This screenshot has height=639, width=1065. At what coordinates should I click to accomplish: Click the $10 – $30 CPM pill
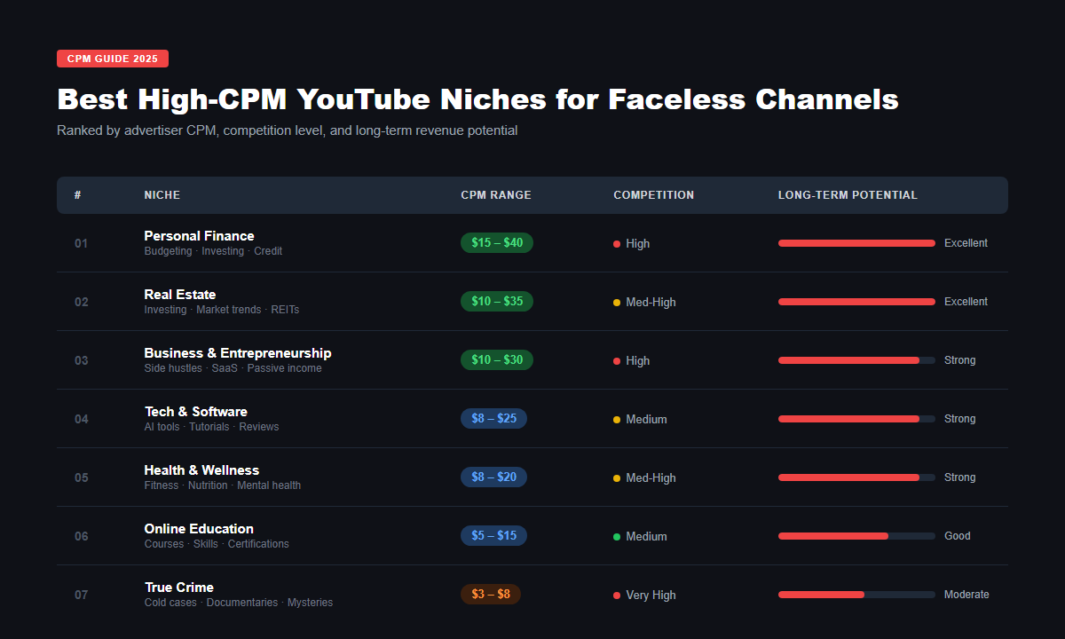[x=497, y=360]
